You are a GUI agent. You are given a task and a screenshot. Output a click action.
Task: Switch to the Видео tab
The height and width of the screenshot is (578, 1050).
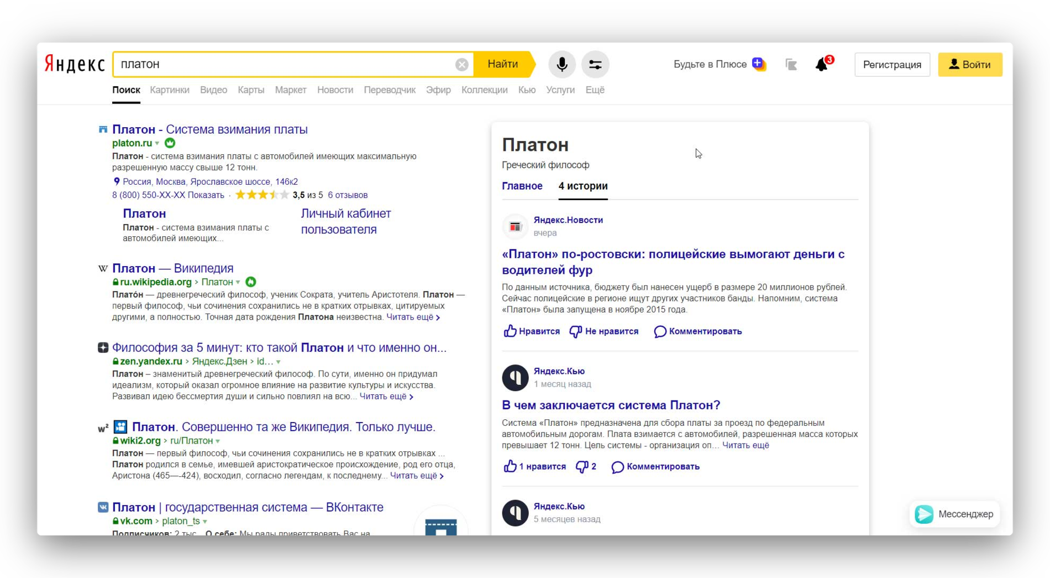pyautogui.click(x=213, y=90)
